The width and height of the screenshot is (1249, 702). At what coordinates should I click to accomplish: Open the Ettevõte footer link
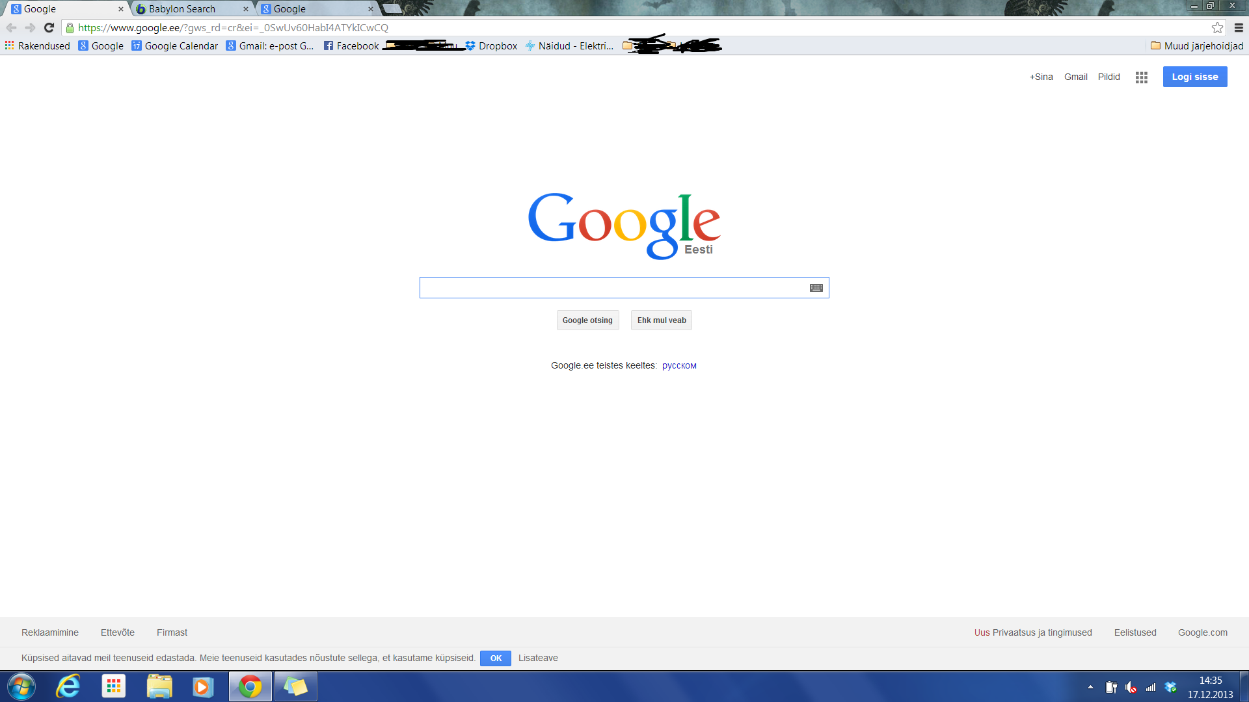pos(118,632)
